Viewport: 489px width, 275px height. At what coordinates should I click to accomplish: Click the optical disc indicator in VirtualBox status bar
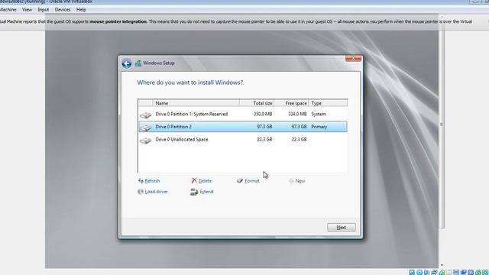point(419,272)
